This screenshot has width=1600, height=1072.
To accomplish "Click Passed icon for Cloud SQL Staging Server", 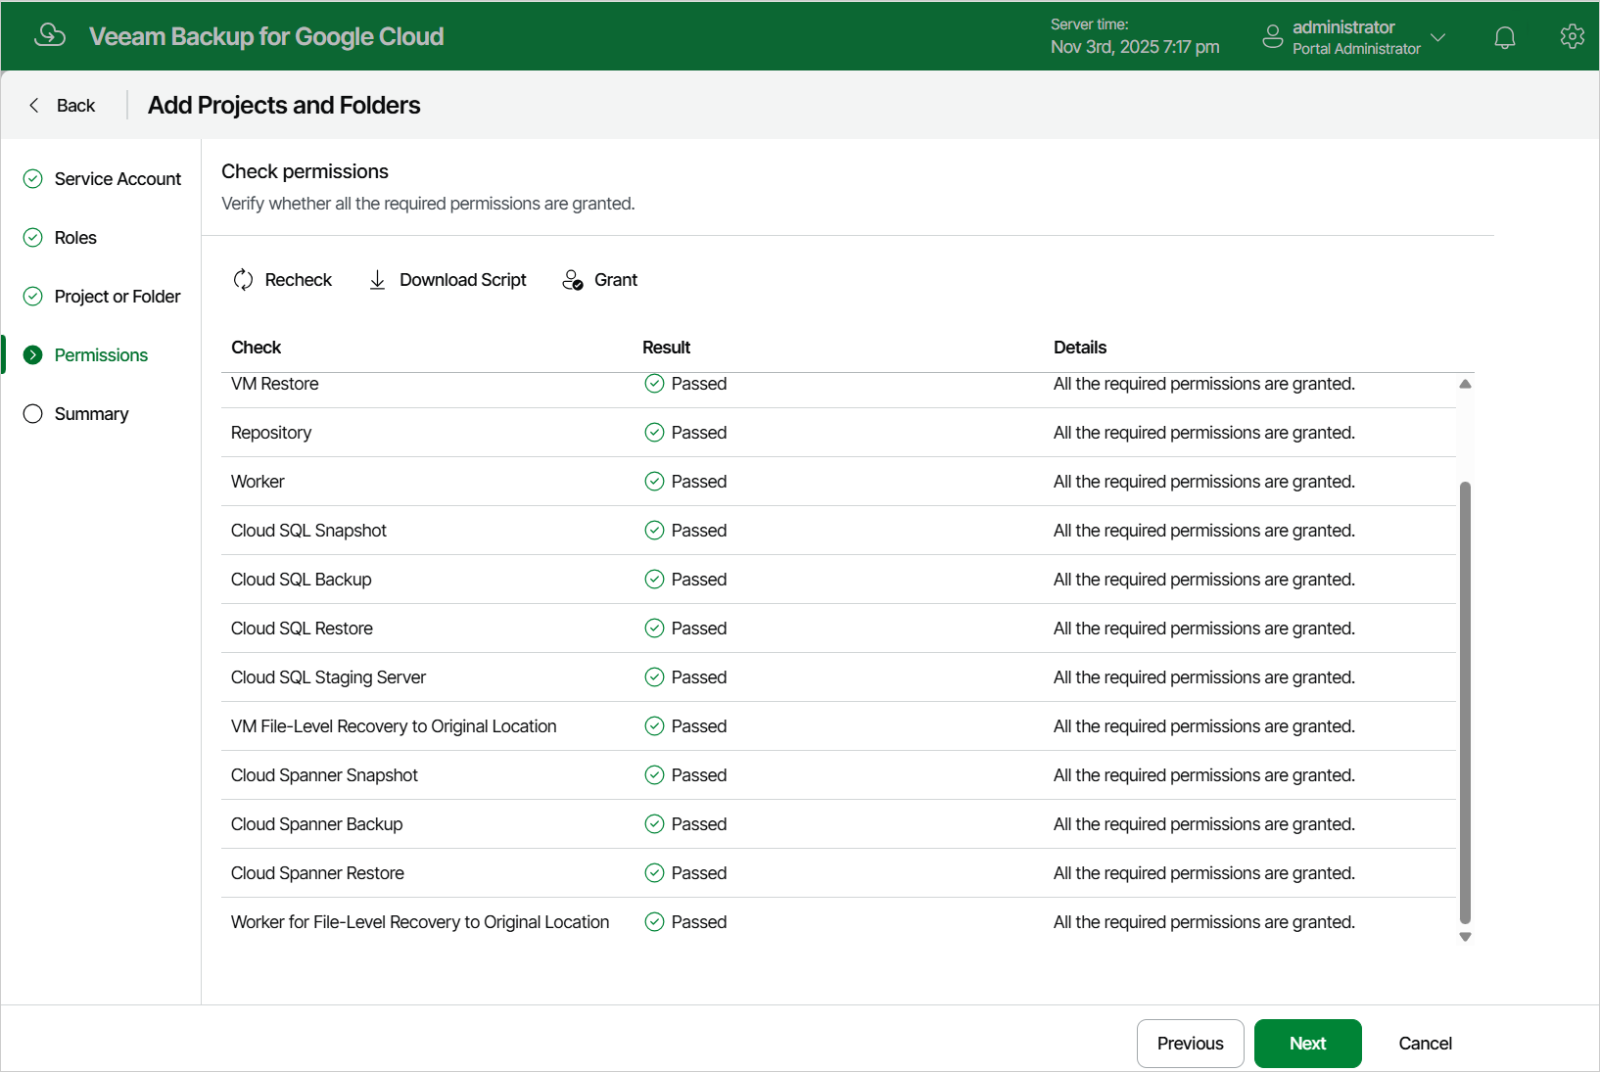I will pos(654,677).
